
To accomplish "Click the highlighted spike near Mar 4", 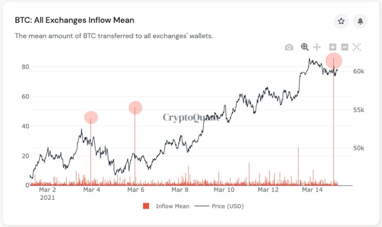I will (x=91, y=118).
